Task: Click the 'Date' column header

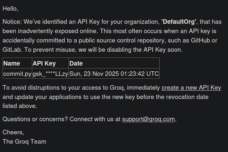Action: pyautogui.click(x=76, y=64)
